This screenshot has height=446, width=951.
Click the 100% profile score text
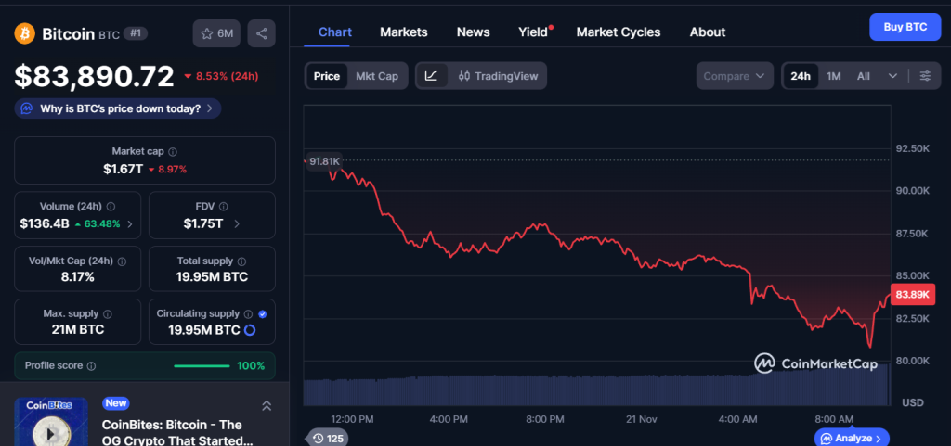click(251, 366)
